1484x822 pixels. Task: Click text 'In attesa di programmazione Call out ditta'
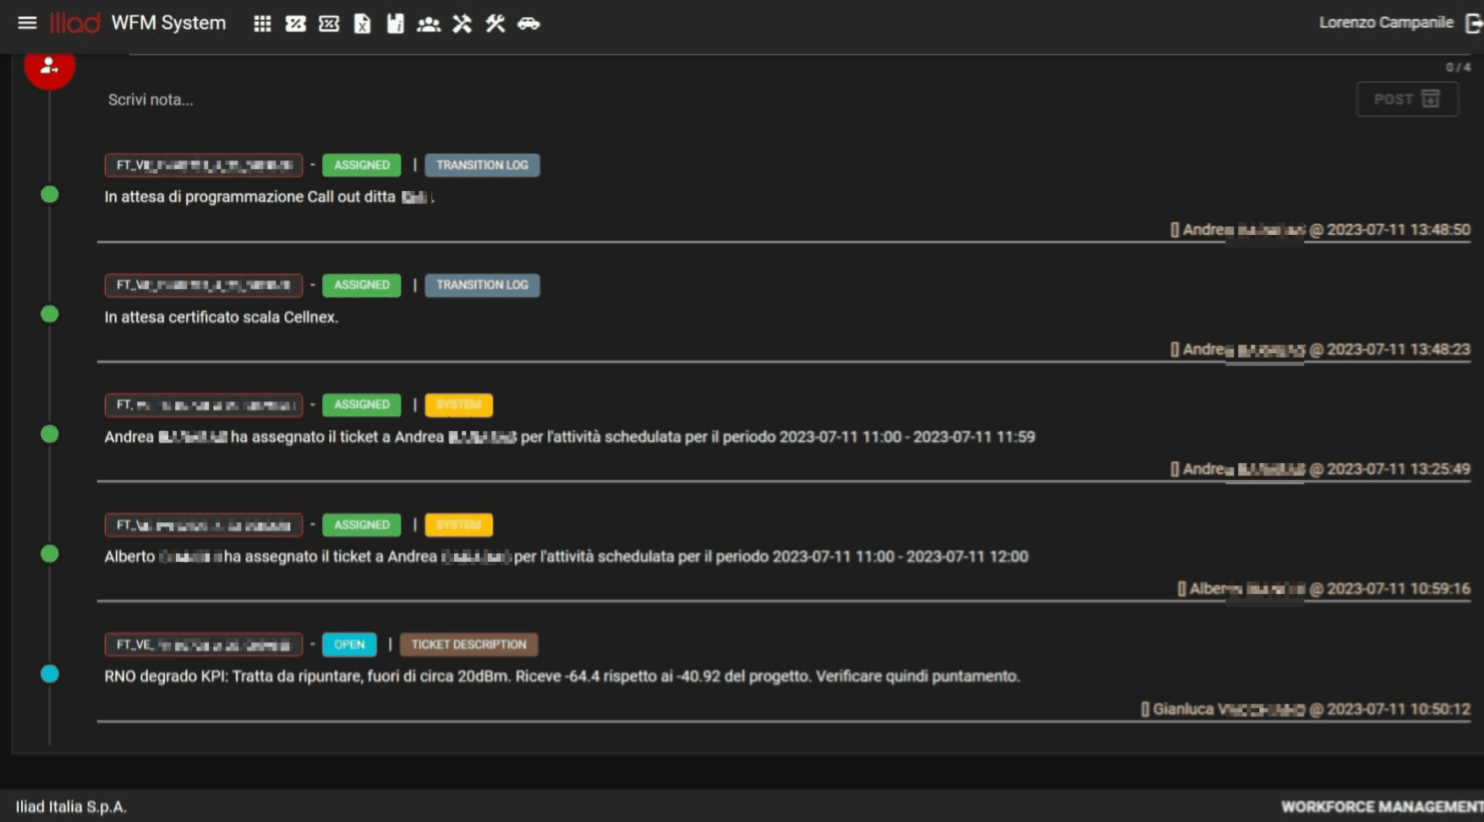point(250,197)
